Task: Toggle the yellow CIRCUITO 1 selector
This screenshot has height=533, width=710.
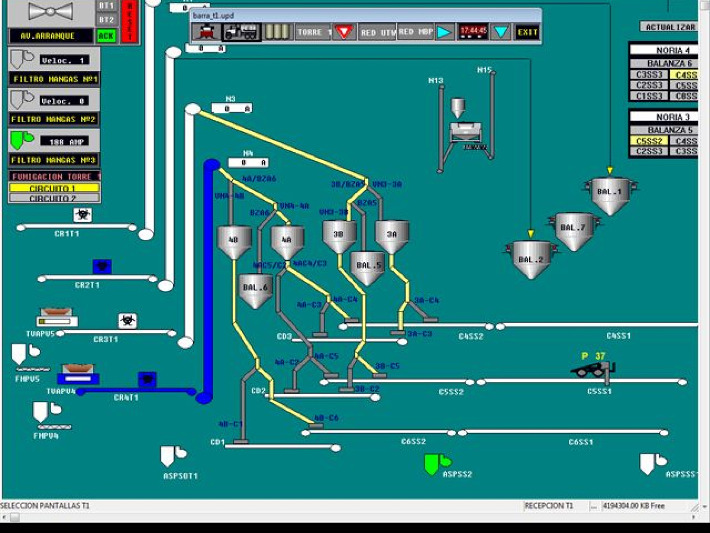Action: tap(54, 188)
